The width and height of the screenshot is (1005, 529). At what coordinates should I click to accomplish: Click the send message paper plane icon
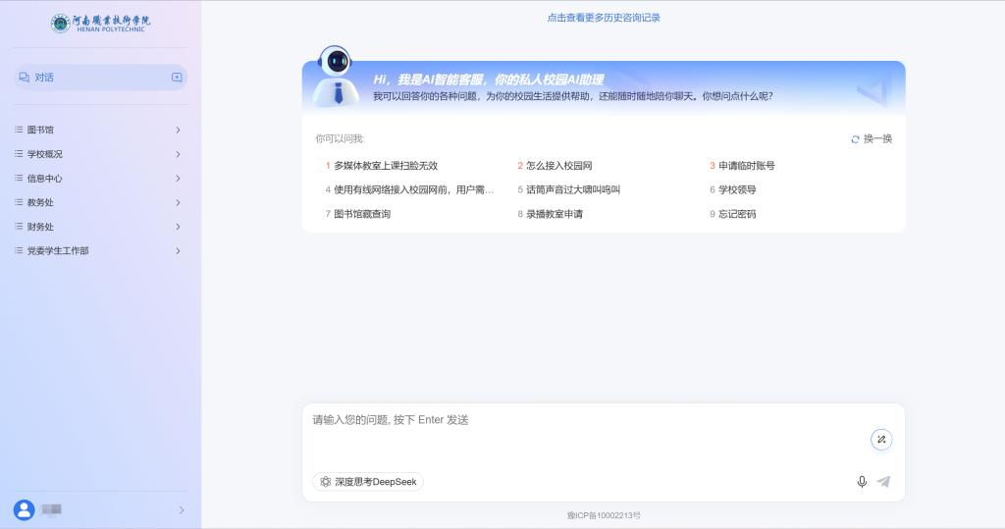883,482
